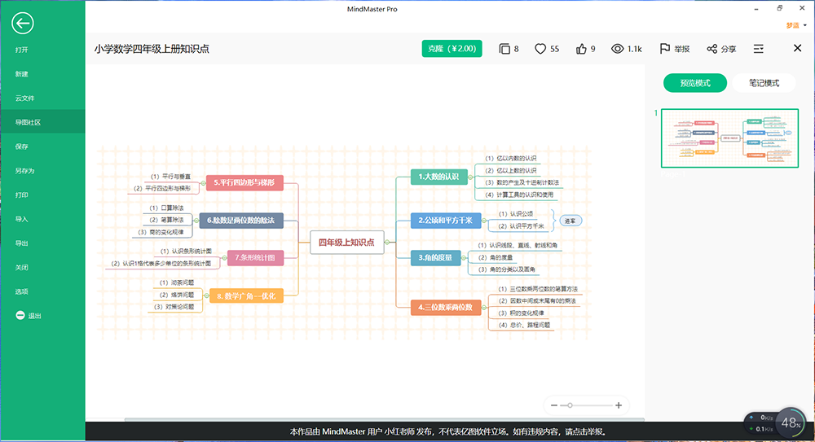Collapse the 5.平行四边形与梯形 branch node
This screenshot has height=442, width=815.
click(x=203, y=183)
